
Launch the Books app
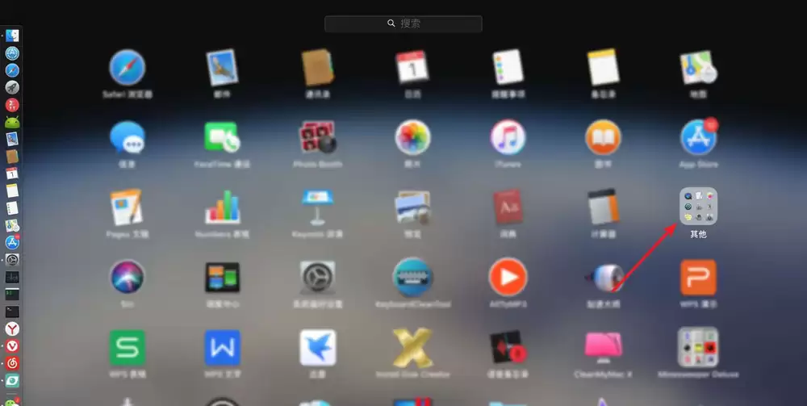pyautogui.click(x=603, y=137)
